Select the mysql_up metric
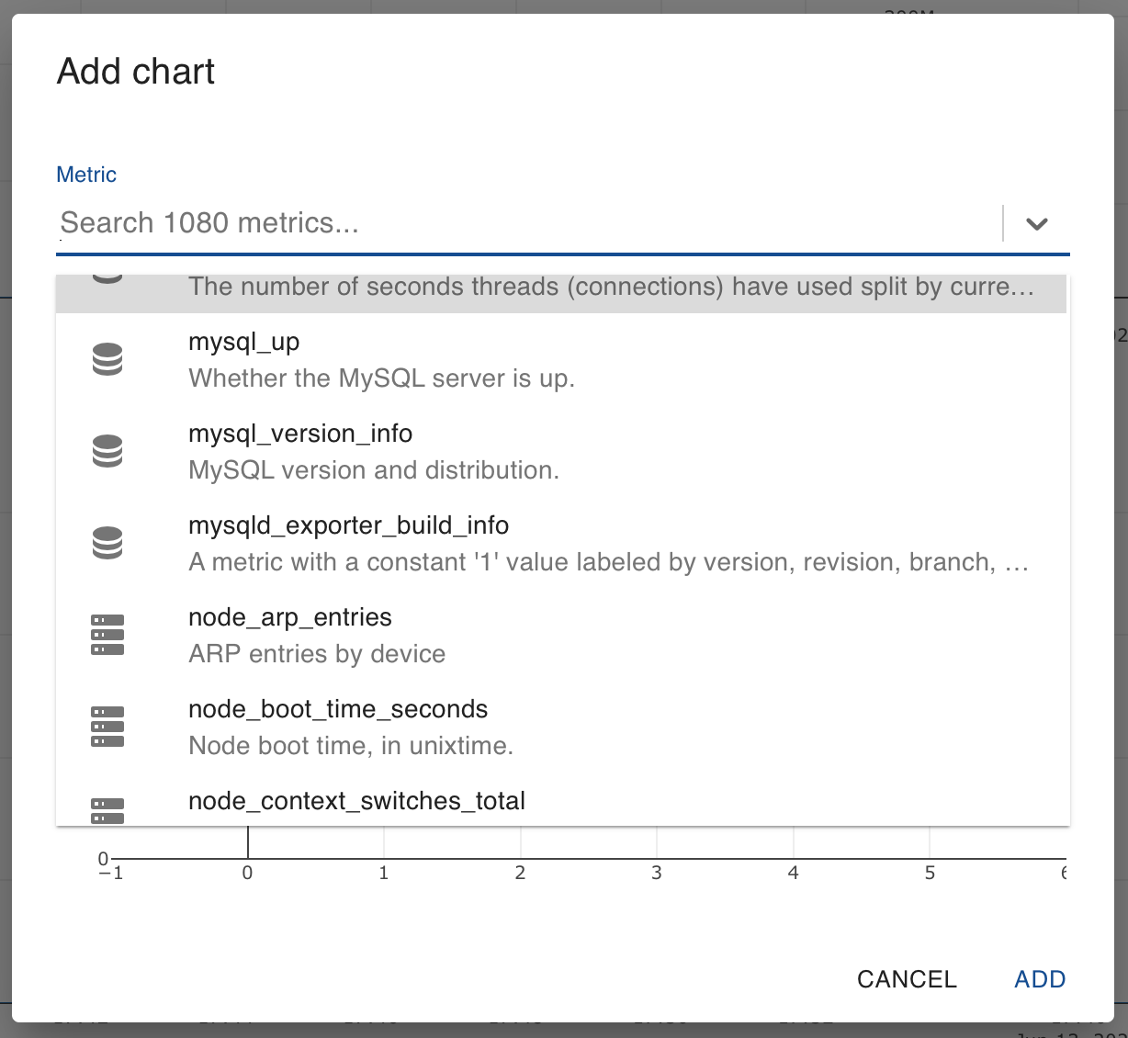The width and height of the screenshot is (1128, 1038). tap(561, 359)
